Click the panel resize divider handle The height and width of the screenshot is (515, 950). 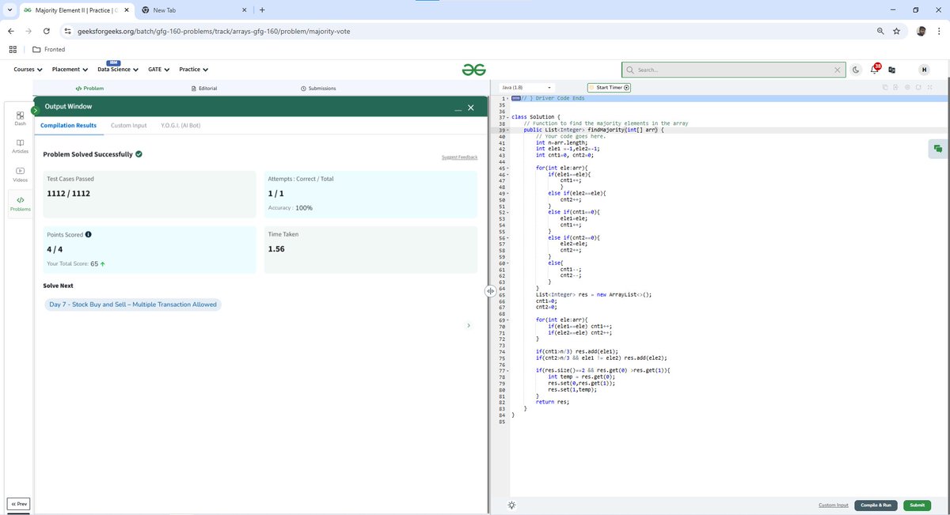tap(490, 291)
